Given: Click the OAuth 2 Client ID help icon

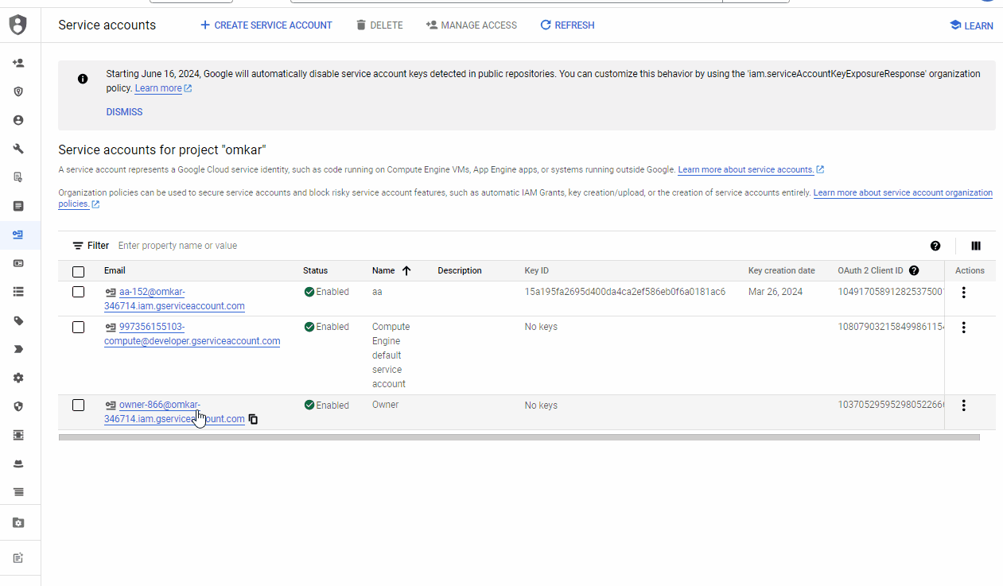Looking at the screenshot, I should click(914, 270).
